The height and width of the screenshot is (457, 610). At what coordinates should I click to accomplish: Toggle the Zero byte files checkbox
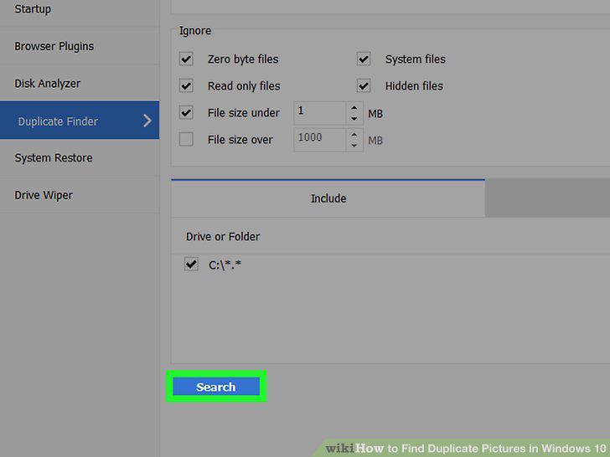pos(186,59)
